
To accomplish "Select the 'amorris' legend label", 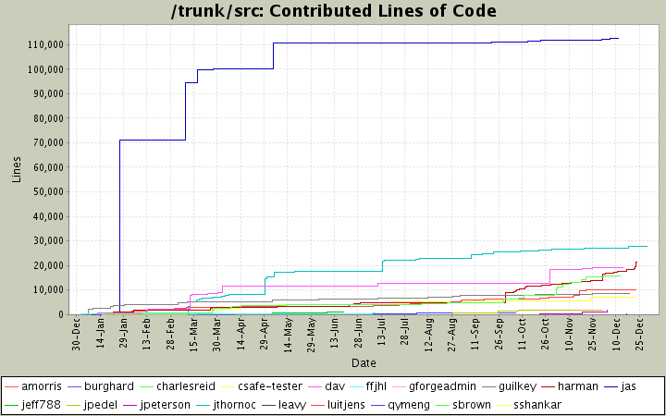I will point(42,386).
